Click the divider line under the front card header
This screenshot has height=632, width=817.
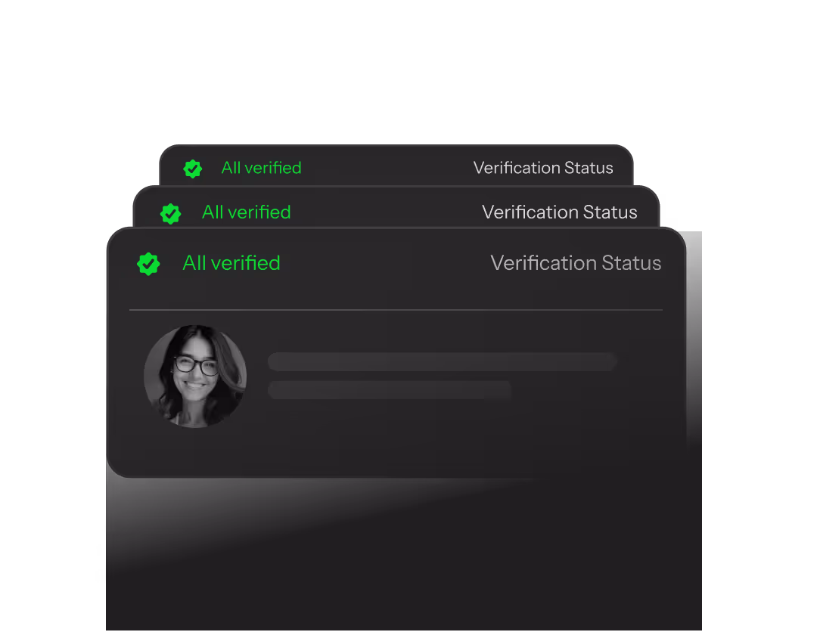pyautogui.click(x=396, y=310)
